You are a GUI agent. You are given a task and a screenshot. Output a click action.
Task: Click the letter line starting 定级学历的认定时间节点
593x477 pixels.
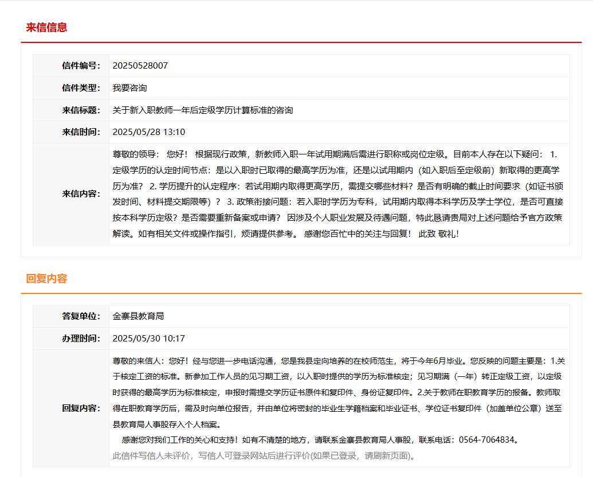pyautogui.click(x=336, y=170)
